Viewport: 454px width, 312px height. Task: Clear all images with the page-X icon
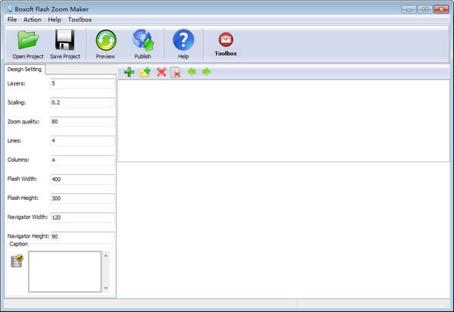tap(176, 73)
